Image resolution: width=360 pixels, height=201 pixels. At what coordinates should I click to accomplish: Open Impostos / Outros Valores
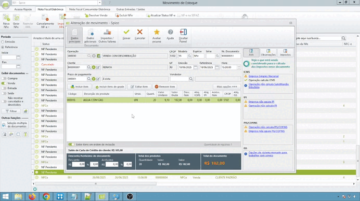[x=107, y=35]
